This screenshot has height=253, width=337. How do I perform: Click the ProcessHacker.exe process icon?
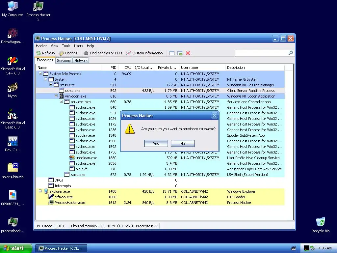51,202
